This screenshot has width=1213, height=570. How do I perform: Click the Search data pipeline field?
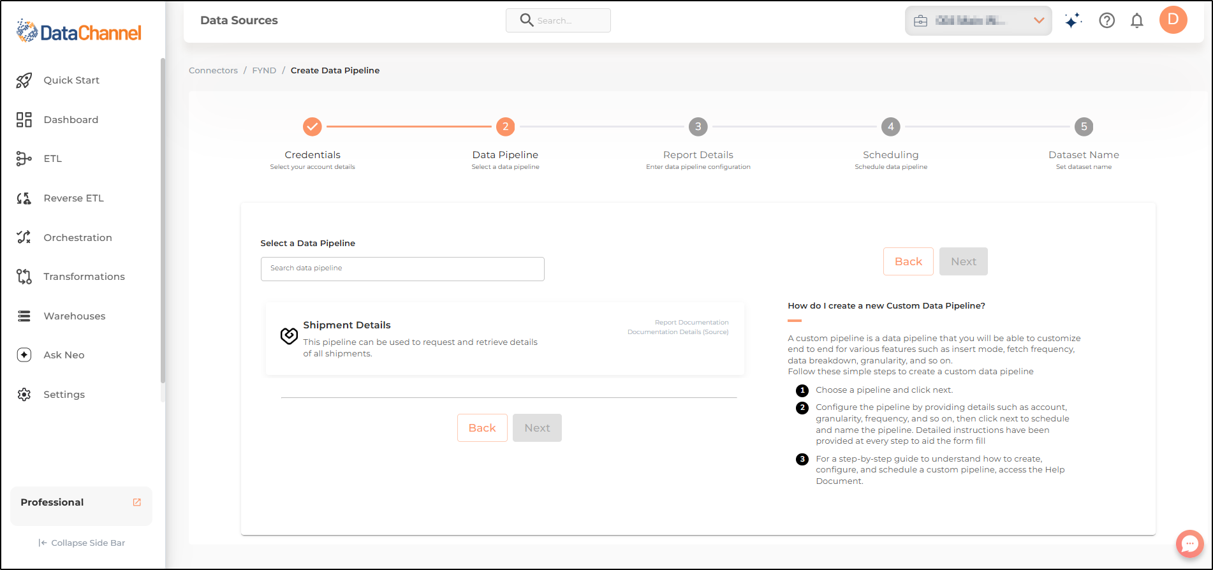coord(402,268)
